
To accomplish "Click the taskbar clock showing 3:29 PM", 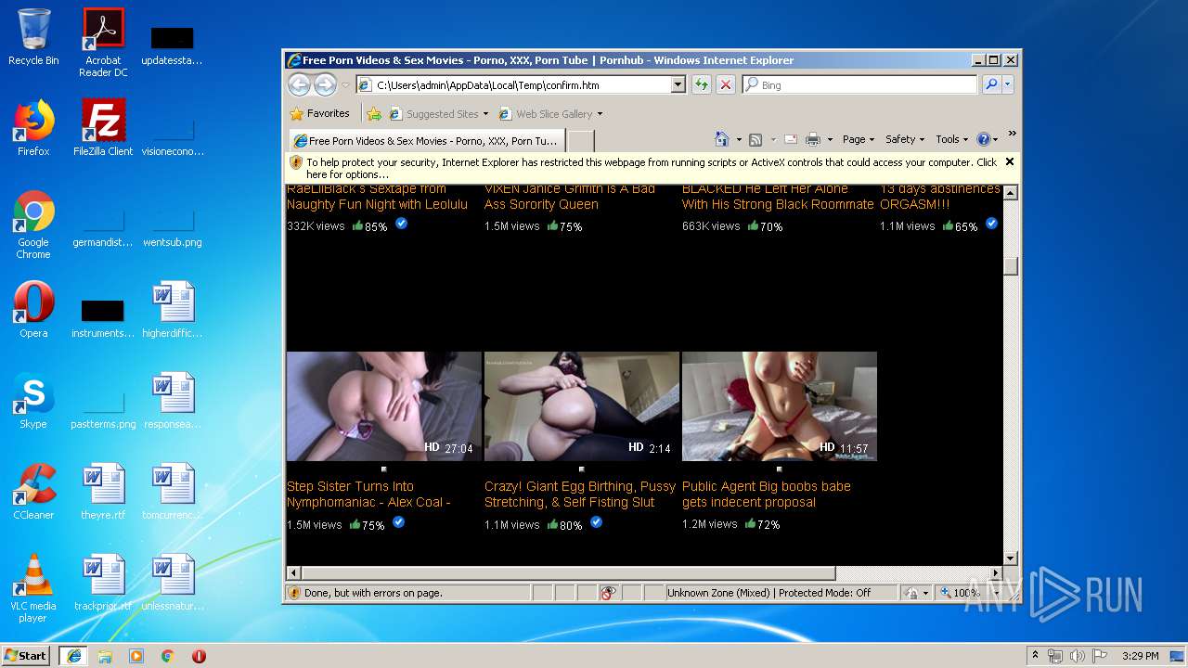I will click(1140, 656).
